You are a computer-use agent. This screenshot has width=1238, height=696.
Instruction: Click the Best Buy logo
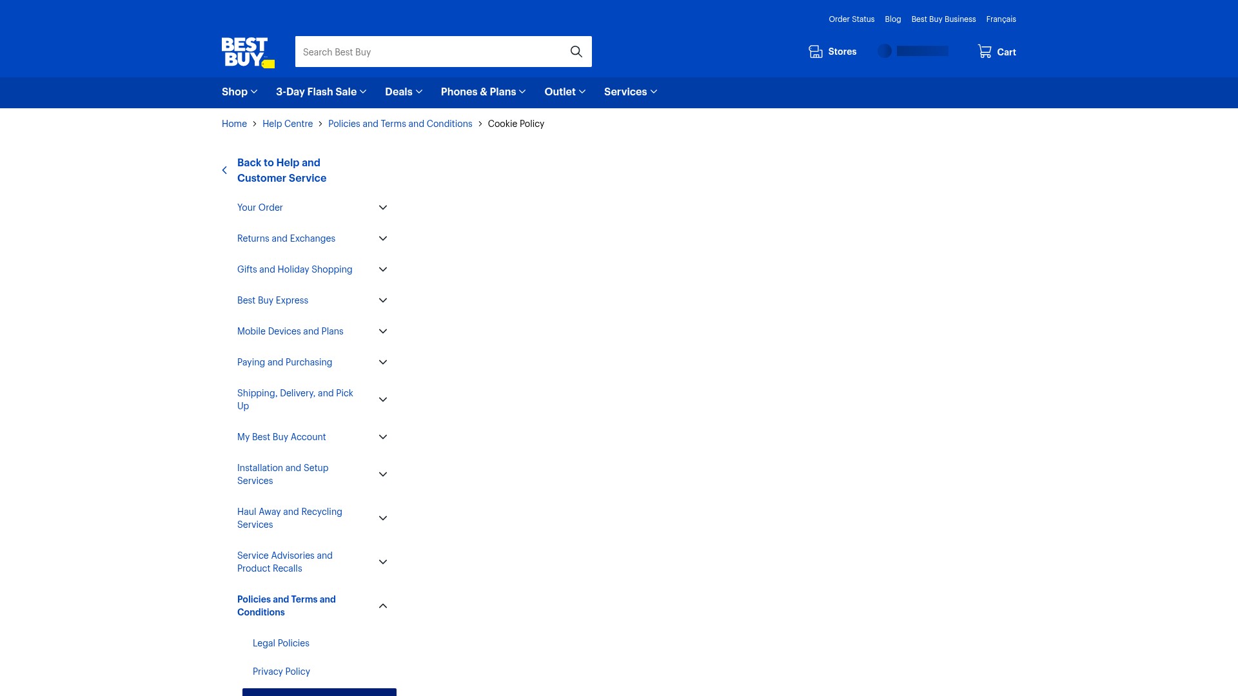click(248, 52)
